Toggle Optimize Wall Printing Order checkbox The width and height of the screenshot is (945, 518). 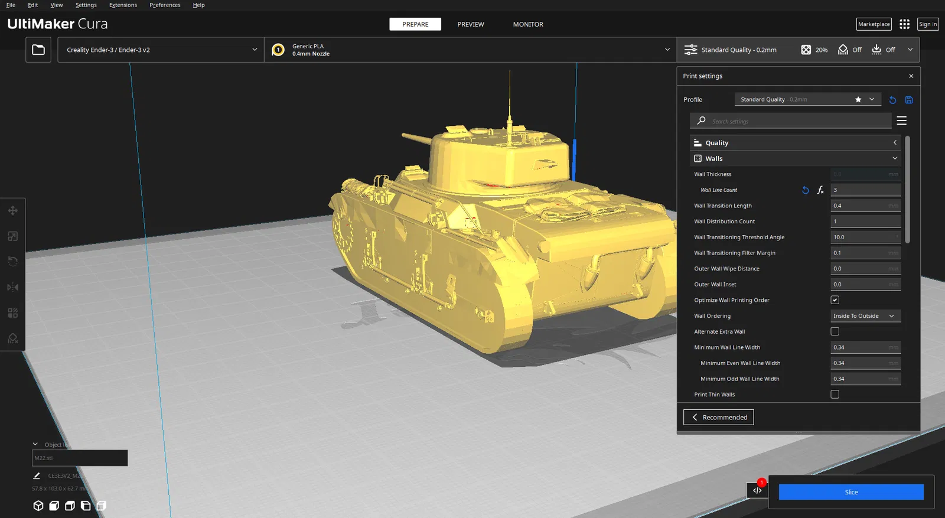click(835, 300)
